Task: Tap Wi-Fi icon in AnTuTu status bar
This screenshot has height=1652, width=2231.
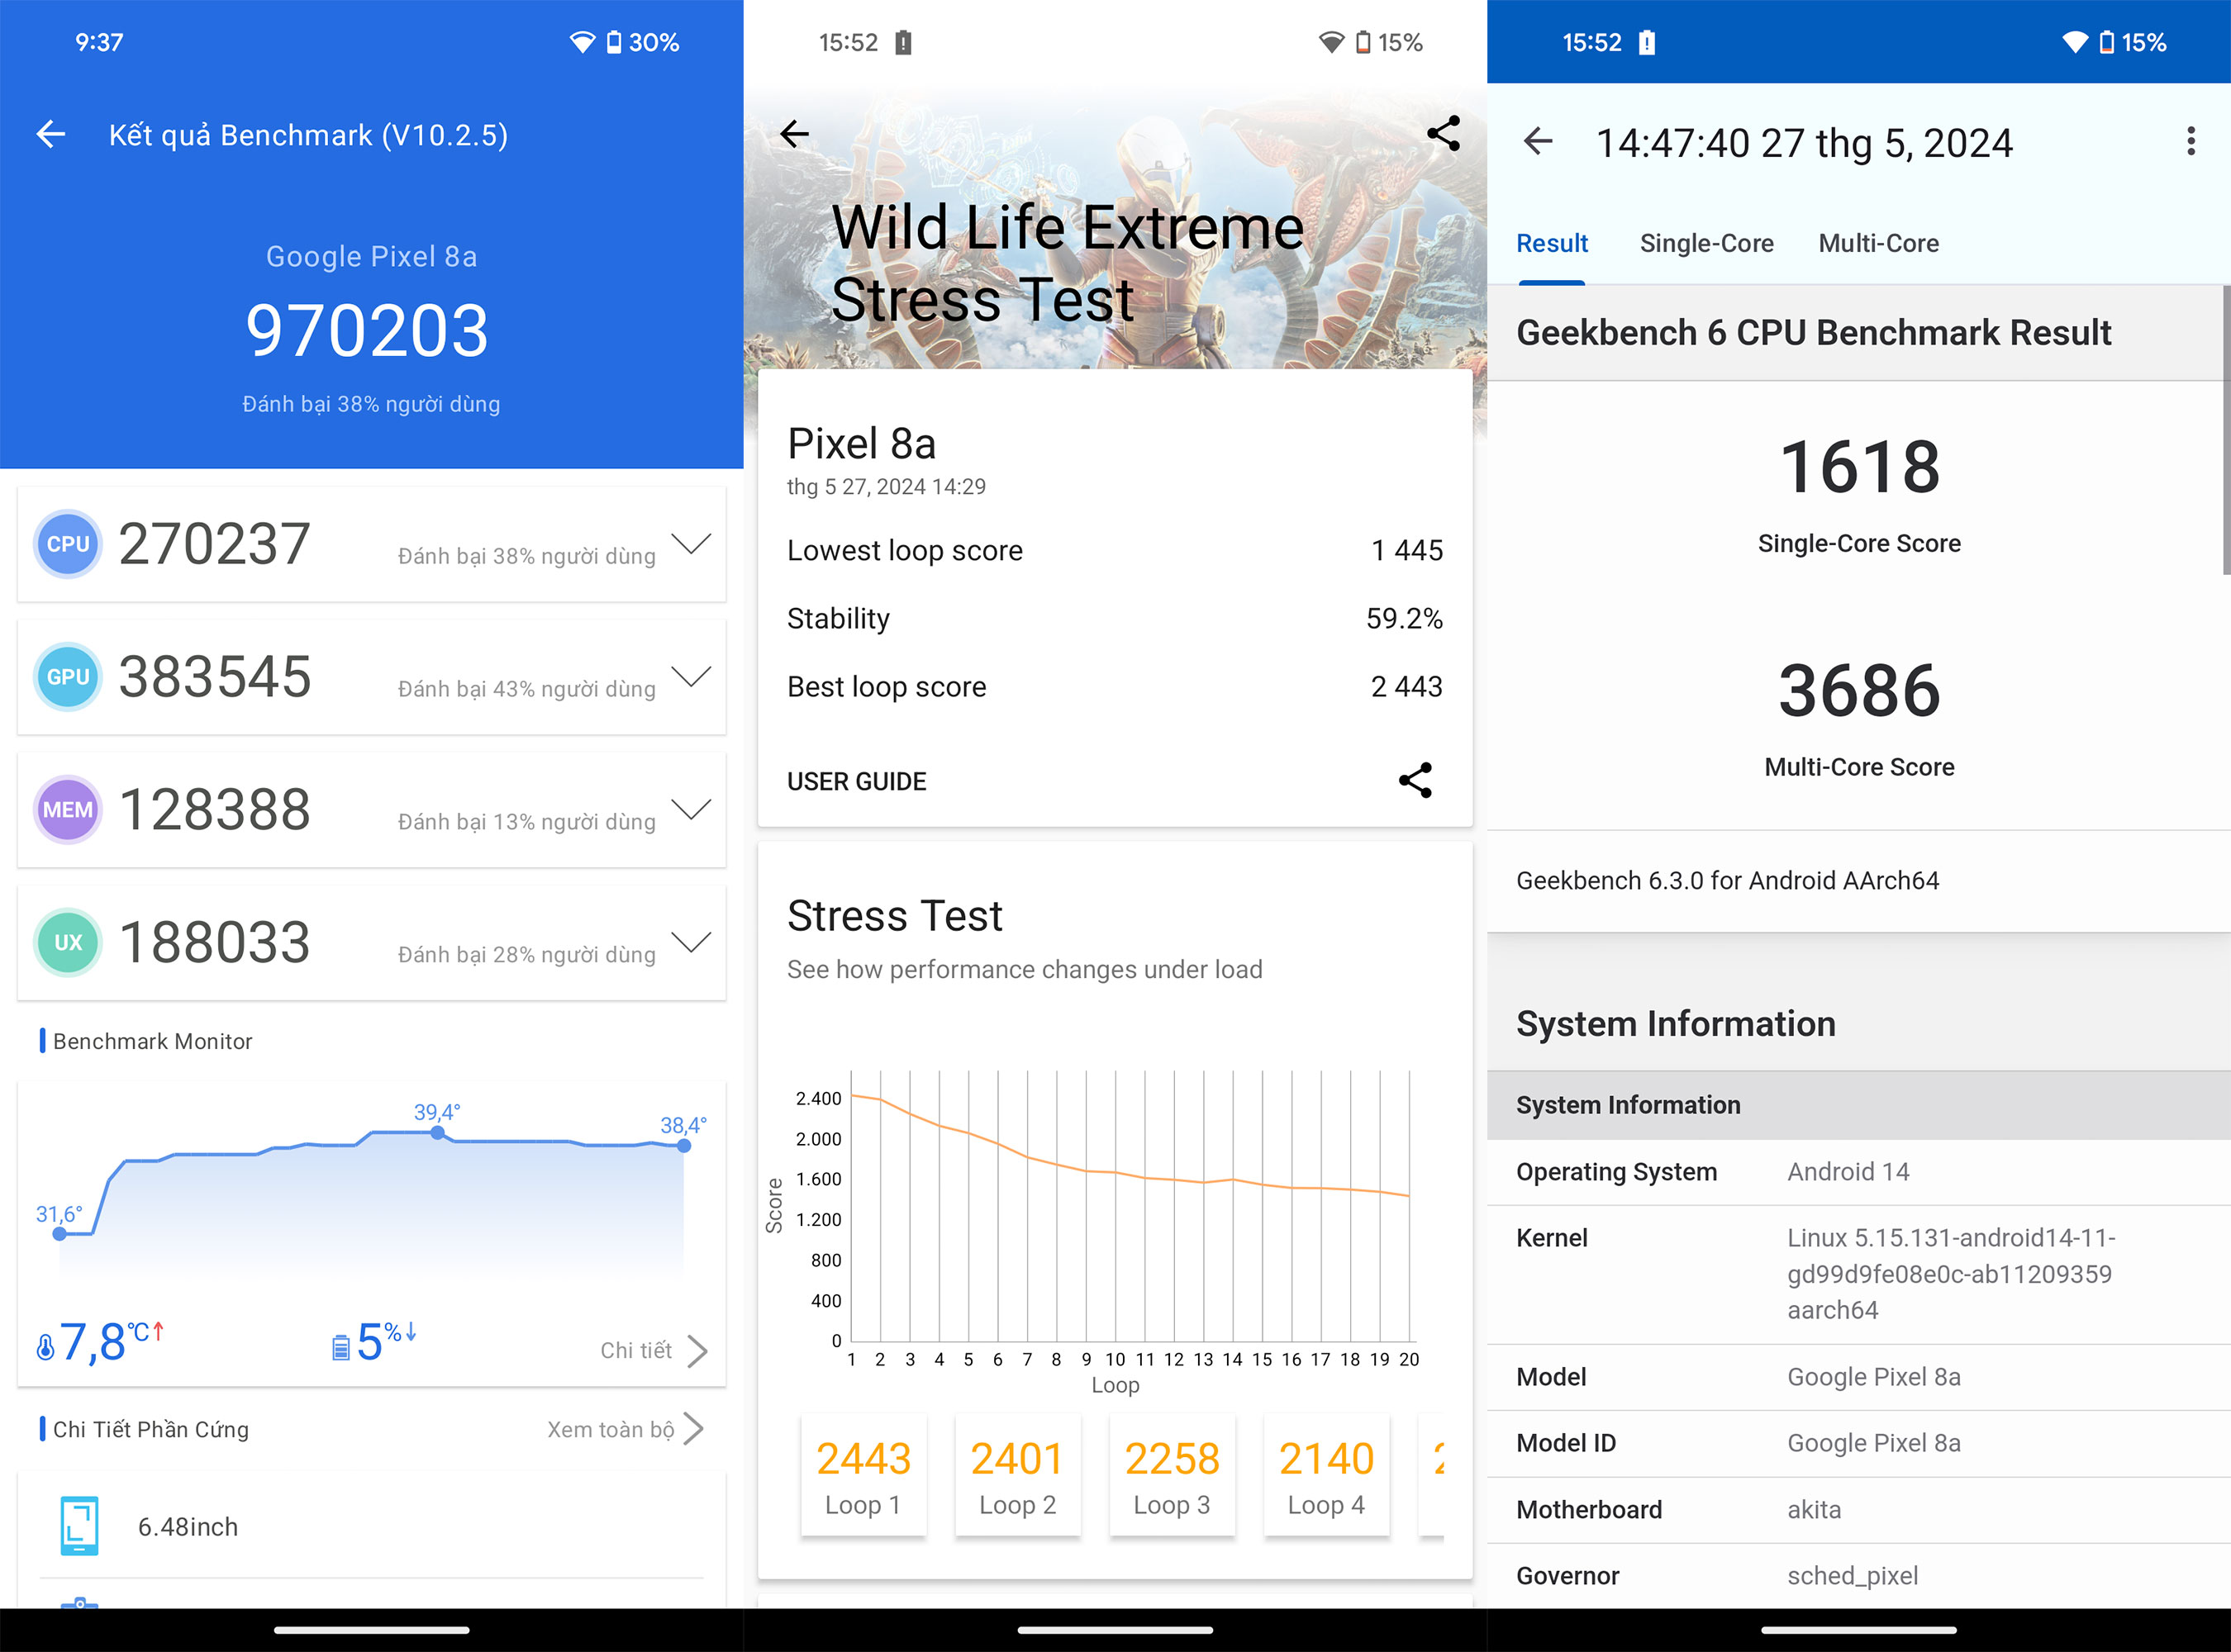Action: [x=583, y=42]
